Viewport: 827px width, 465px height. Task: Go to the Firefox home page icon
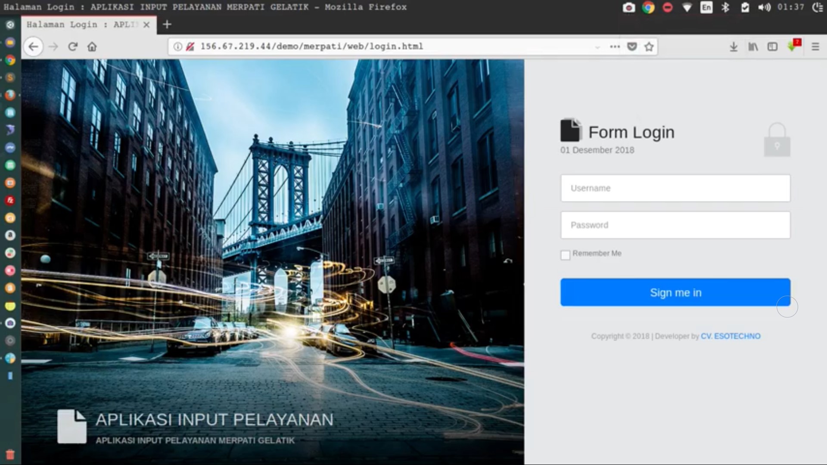[x=92, y=46]
